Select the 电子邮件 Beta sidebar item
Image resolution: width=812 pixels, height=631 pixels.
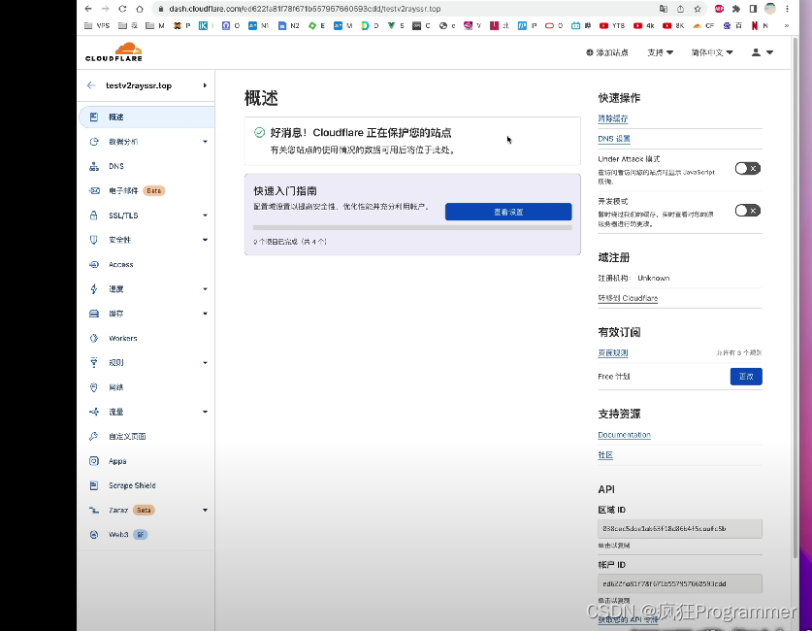(126, 190)
